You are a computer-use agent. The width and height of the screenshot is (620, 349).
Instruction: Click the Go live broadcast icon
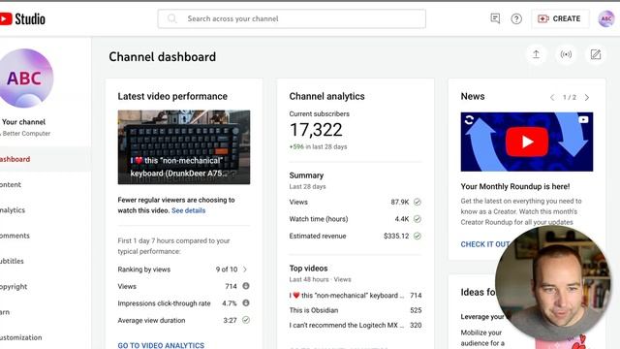(566, 54)
